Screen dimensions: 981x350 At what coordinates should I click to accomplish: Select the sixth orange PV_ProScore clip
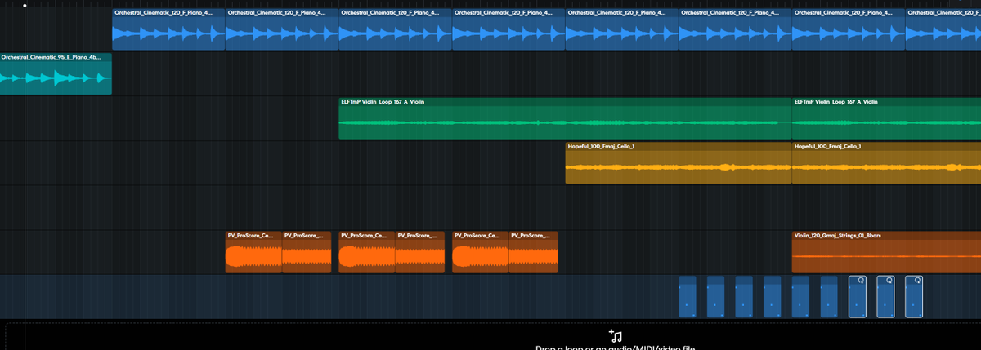tap(534, 252)
